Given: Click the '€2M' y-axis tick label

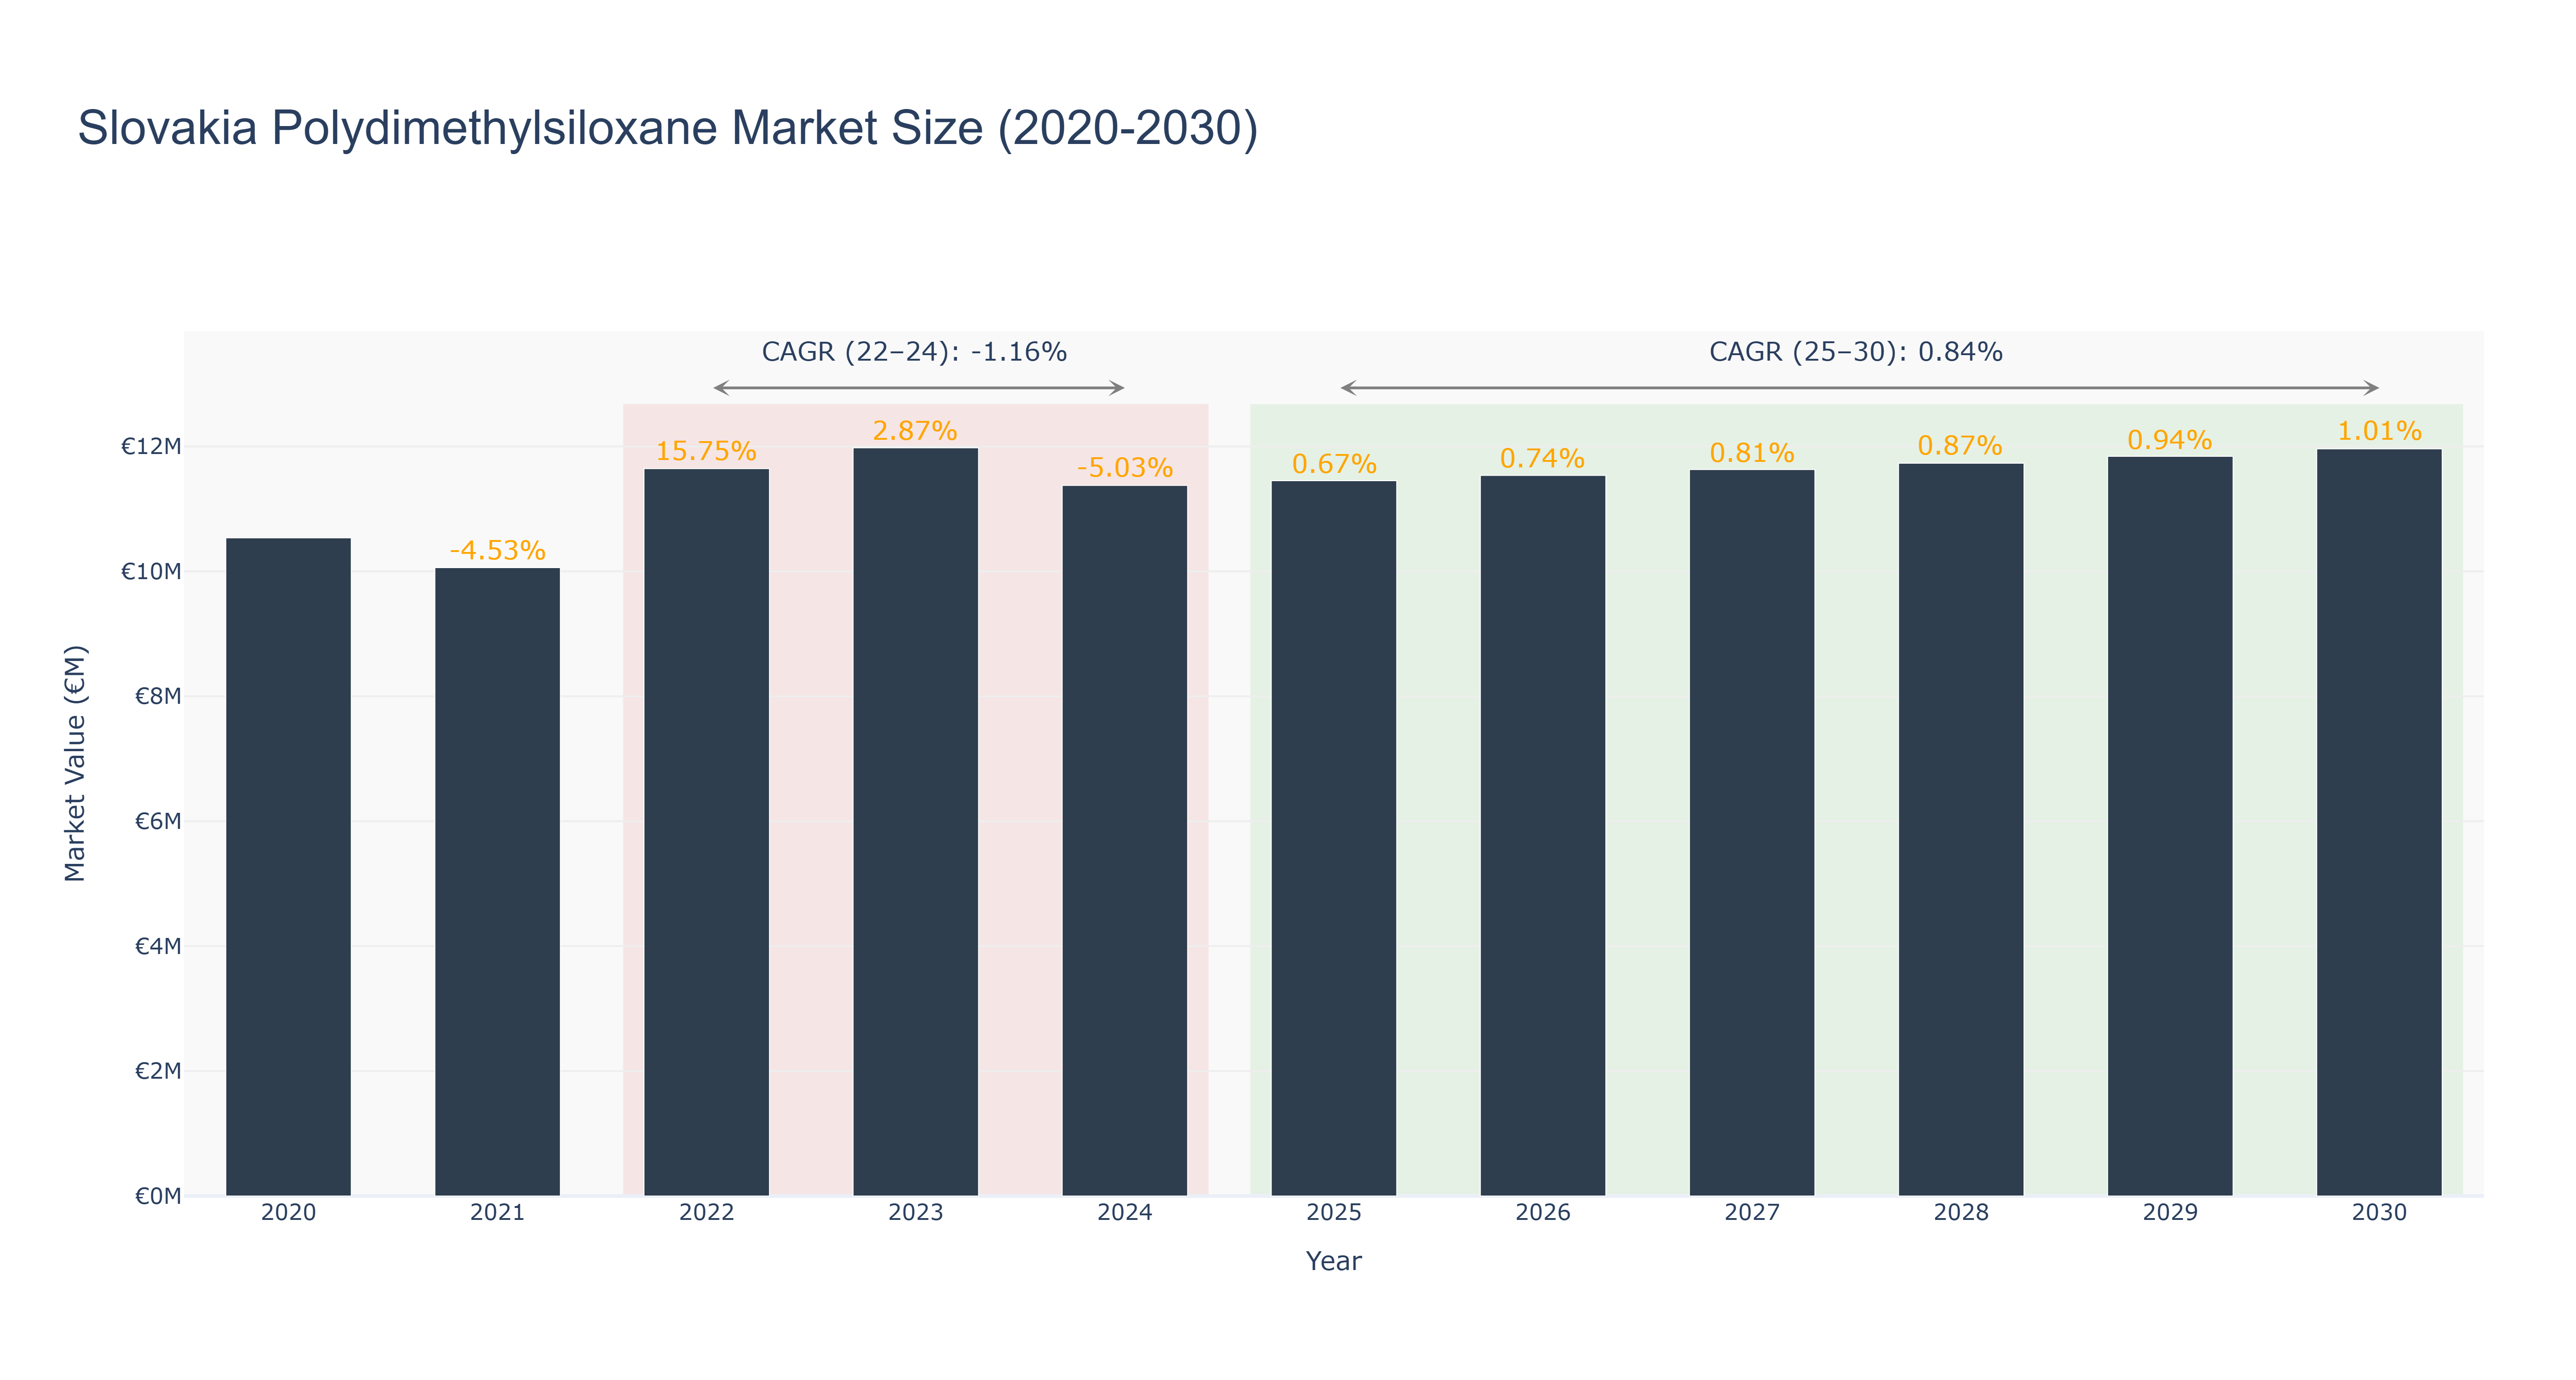Looking at the screenshot, I should coord(158,1072).
